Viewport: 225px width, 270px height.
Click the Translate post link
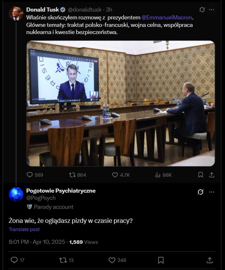(x=24, y=229)
